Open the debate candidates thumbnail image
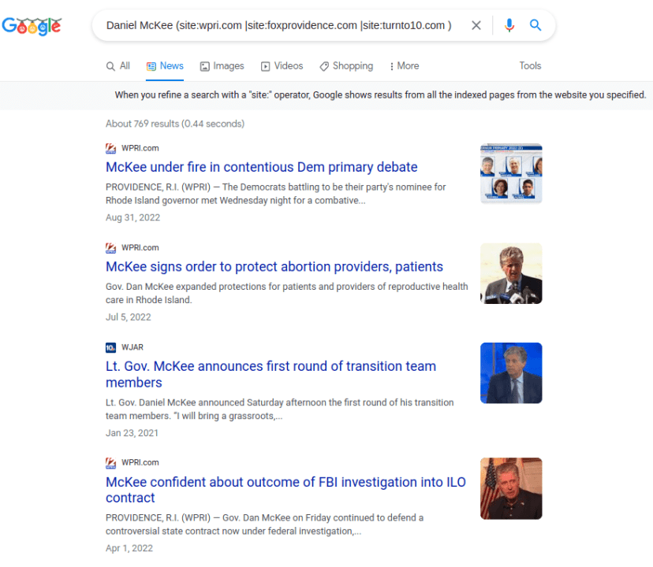Viewport: 653px width, 567px height. 511,173
